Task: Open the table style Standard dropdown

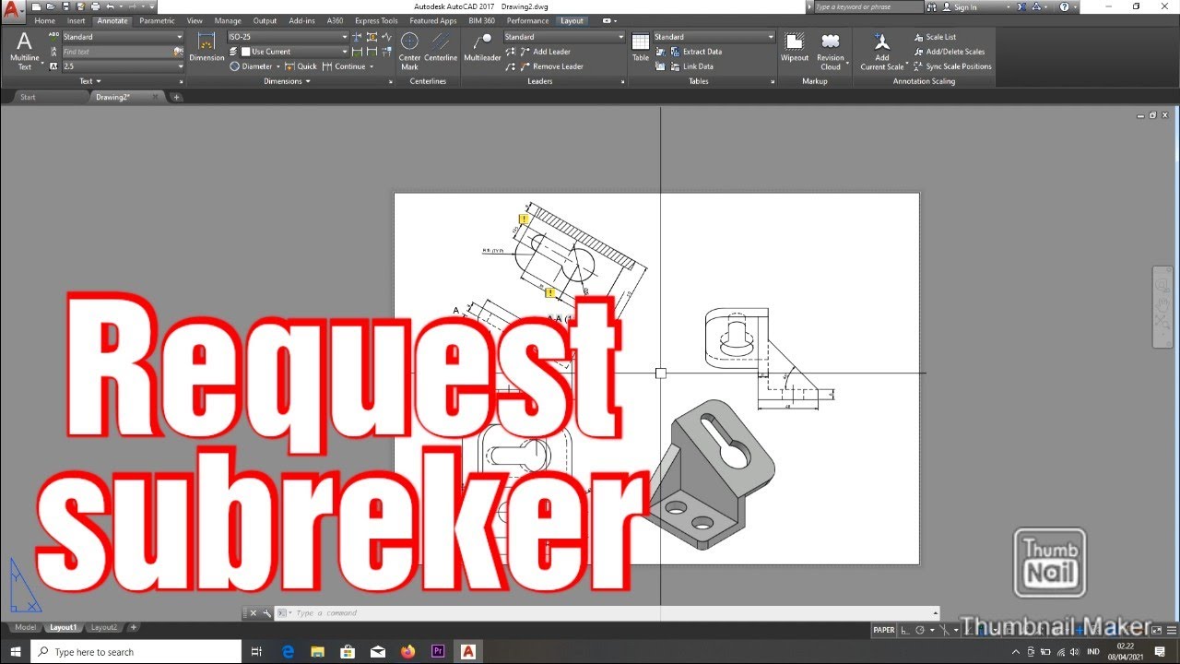Action: (x=714, y=37)
